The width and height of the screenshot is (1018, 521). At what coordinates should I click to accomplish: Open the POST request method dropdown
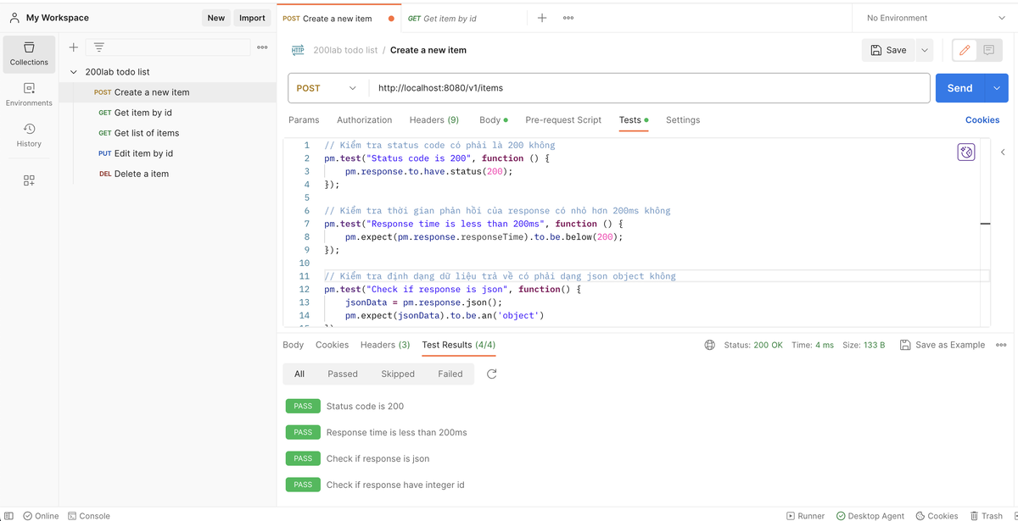pos(327,87)
